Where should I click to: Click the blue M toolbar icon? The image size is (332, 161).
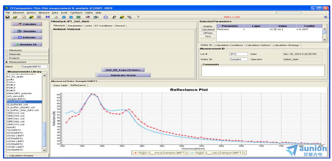(x=47, y=17)
